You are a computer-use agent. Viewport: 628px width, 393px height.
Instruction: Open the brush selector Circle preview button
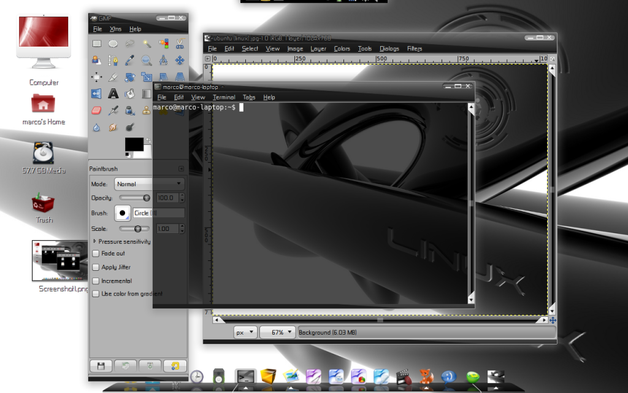[x=123, y=213]
